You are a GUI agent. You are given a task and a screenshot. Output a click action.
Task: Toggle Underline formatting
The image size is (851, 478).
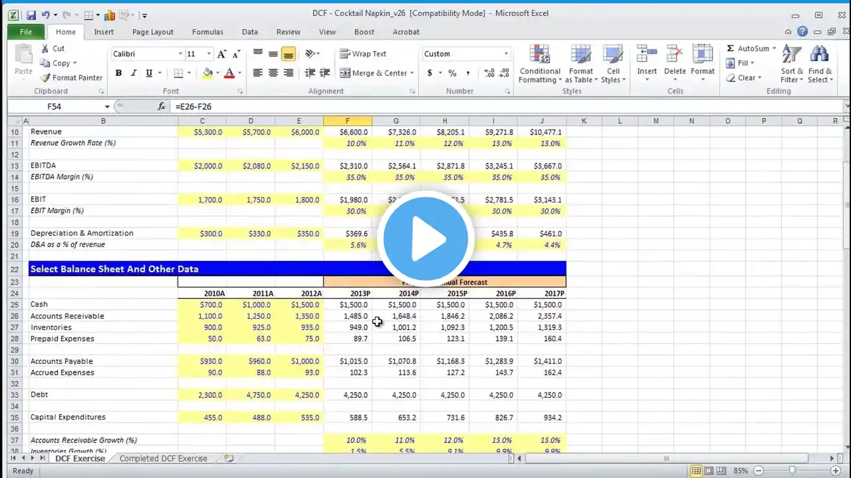click(x=149, y=73)
